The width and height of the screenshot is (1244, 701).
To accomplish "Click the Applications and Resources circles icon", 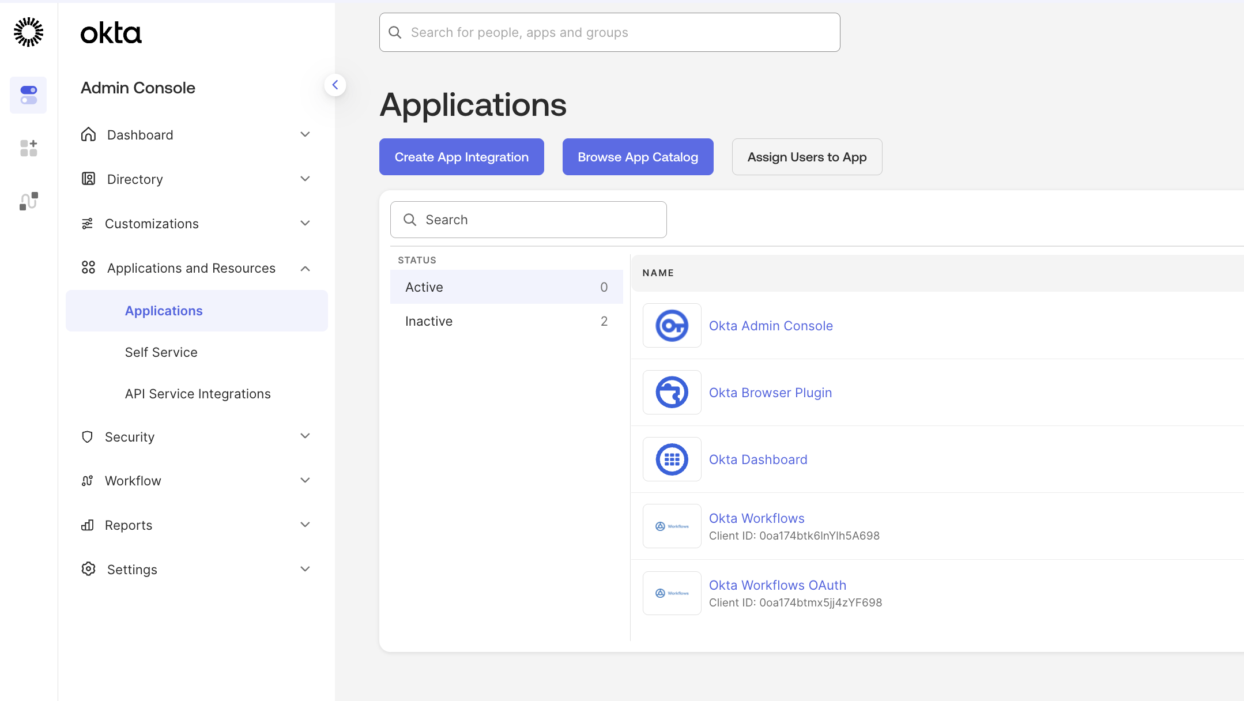I will coord(88,267).
